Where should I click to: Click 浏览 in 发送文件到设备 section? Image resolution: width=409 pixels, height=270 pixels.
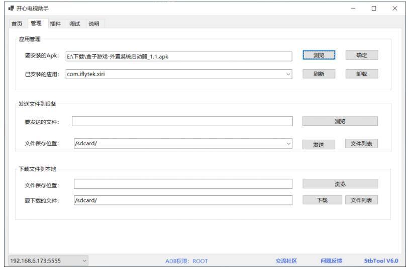tap(340, 121)
